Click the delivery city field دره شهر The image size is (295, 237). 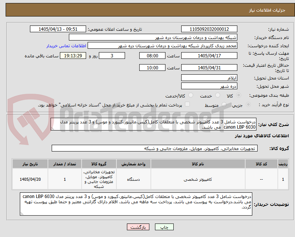coord(209,86)
